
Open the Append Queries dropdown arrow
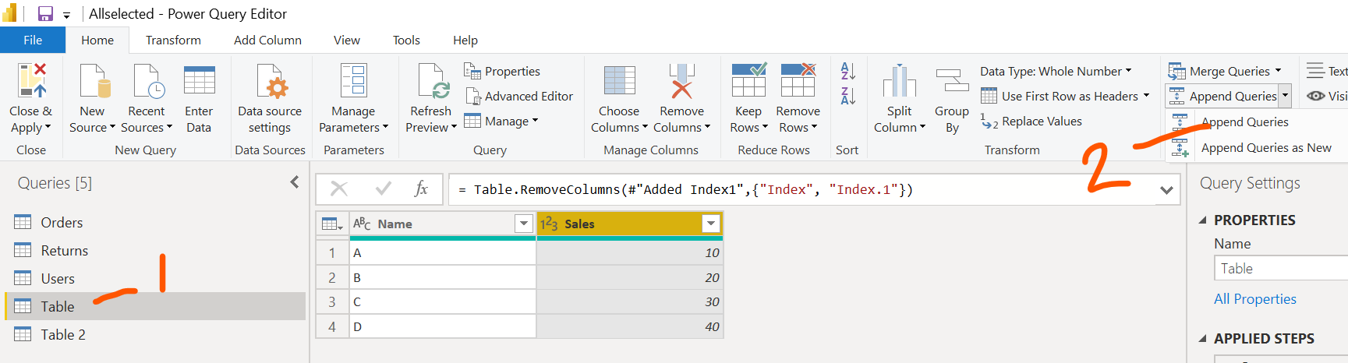[x=1285, y=96]
